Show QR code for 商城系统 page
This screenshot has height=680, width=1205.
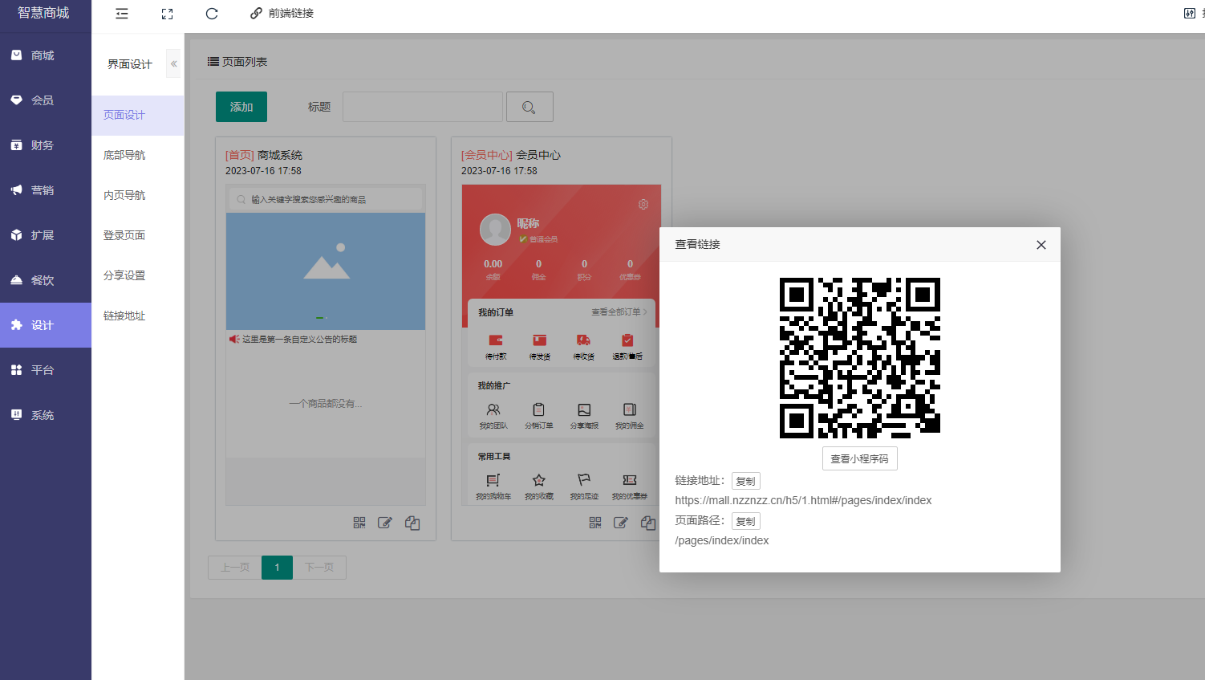pos(359,523)
